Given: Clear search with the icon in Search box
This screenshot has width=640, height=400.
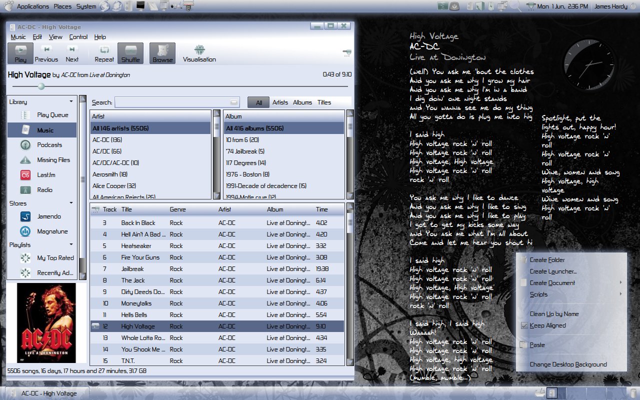Looking at the screenshot, I should coord(233,102).
